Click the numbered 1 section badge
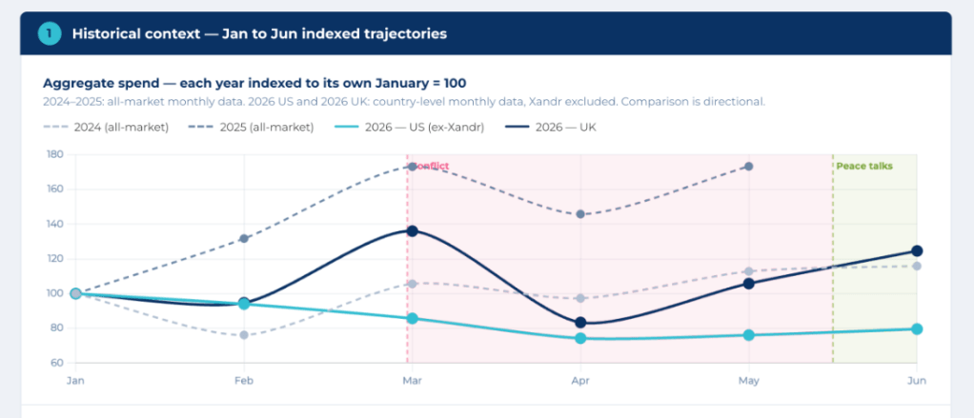The width and height of the screenshot is (974, 418). pyautogui.click(x=49, y=33)
